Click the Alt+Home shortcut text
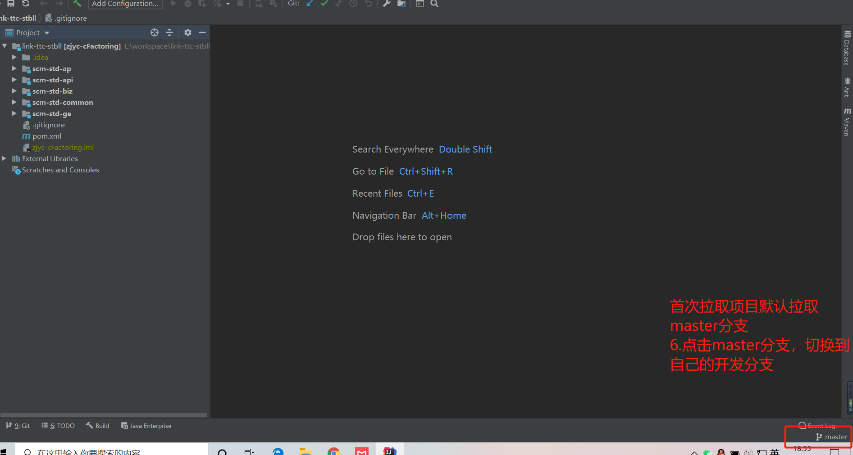The width and height of the screenshot is (853, 455). tap(444, 216)
